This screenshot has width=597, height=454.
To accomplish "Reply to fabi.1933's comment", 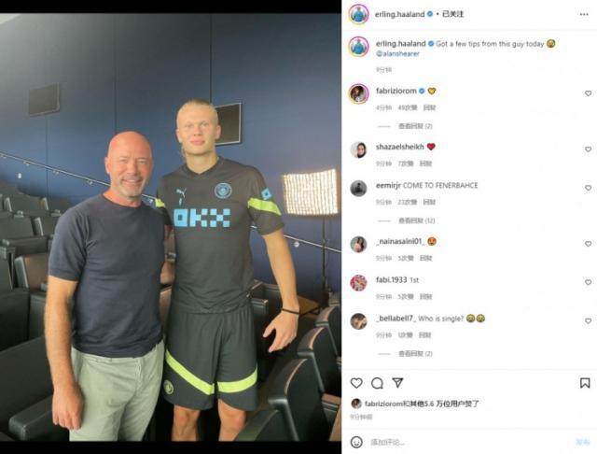I will 425,296.
